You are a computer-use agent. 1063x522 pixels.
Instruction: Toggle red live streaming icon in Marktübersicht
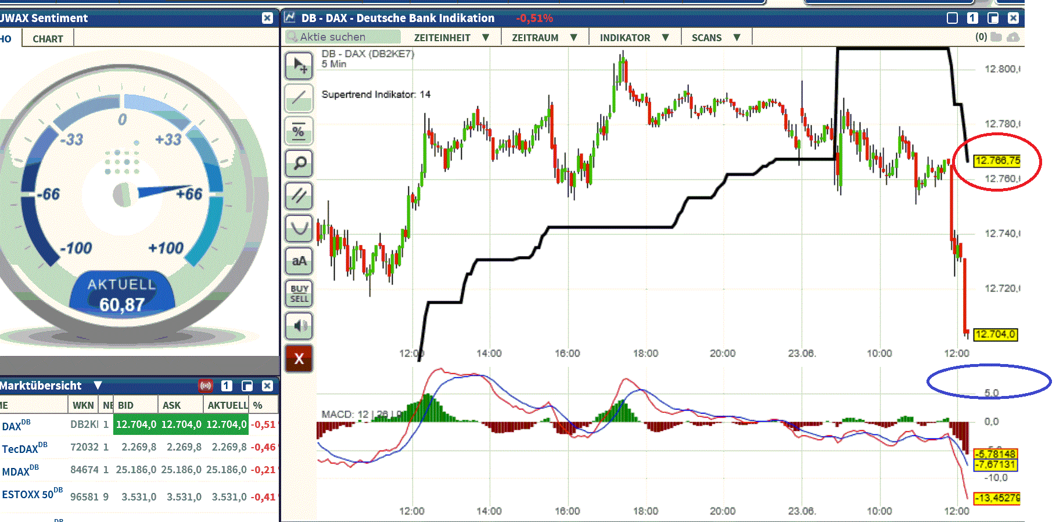(206, 386)
